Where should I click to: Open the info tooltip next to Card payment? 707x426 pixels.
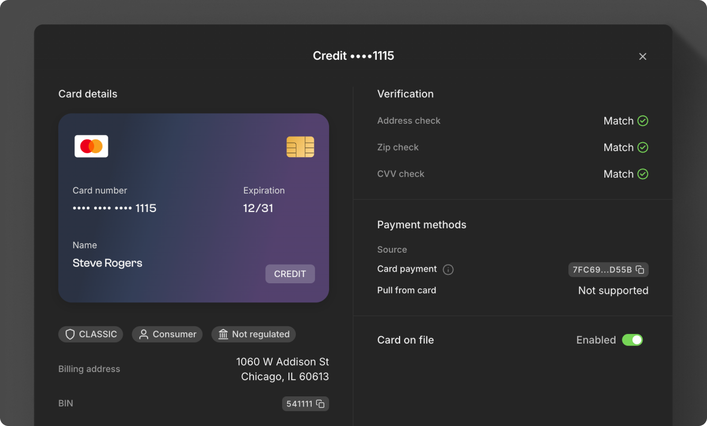(448, 270)
